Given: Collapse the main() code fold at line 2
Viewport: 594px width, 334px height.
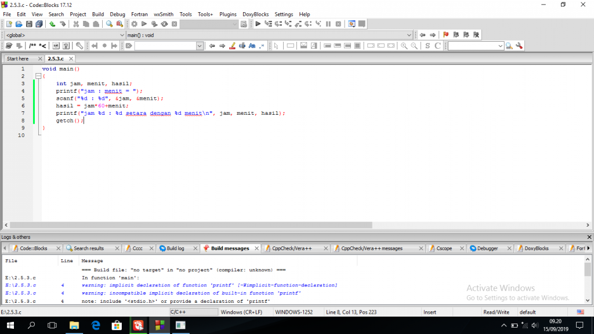Looking at the screenshot, I should coord(38,76).
